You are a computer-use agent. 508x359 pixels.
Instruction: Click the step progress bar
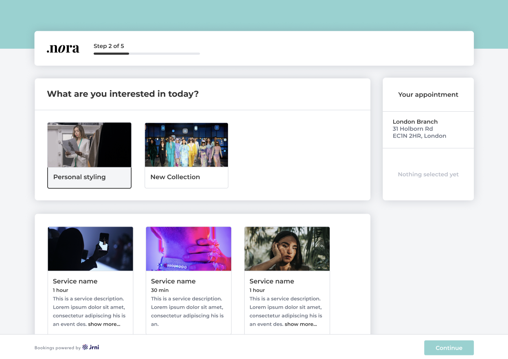click(x=147, y=54)
